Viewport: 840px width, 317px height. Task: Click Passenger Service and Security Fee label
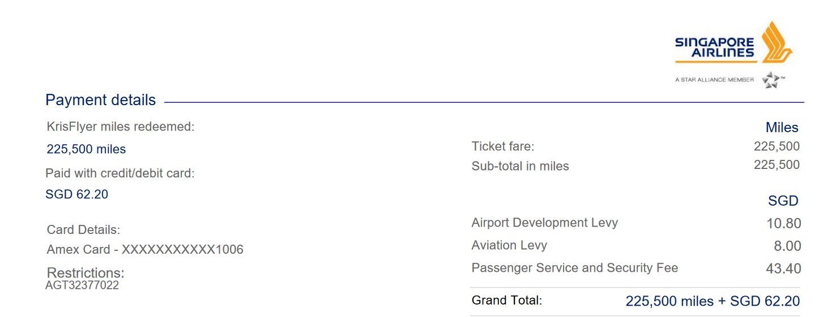tap(574, 268)
